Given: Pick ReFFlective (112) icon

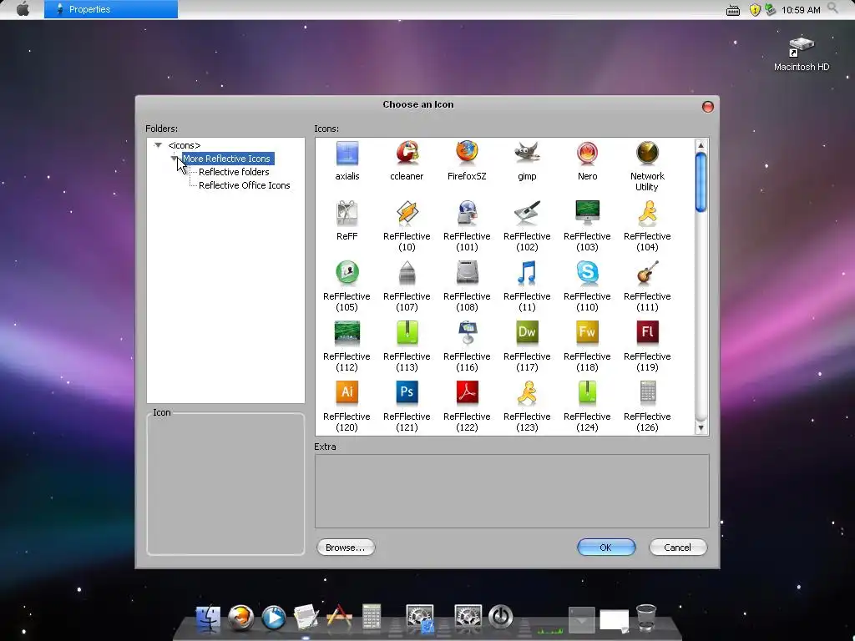Looking at the screenshot, I should pos(347,333).
